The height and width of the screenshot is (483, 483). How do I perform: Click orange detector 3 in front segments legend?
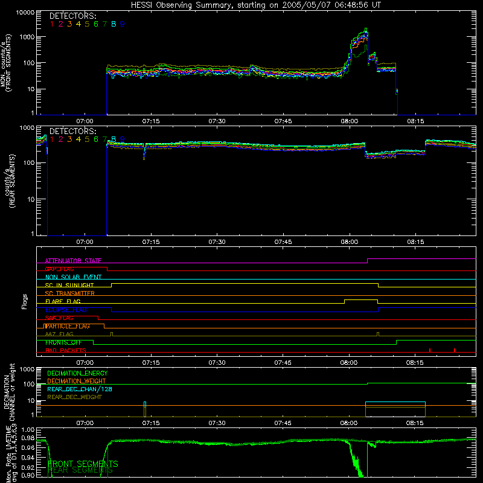tap(69, 24)
